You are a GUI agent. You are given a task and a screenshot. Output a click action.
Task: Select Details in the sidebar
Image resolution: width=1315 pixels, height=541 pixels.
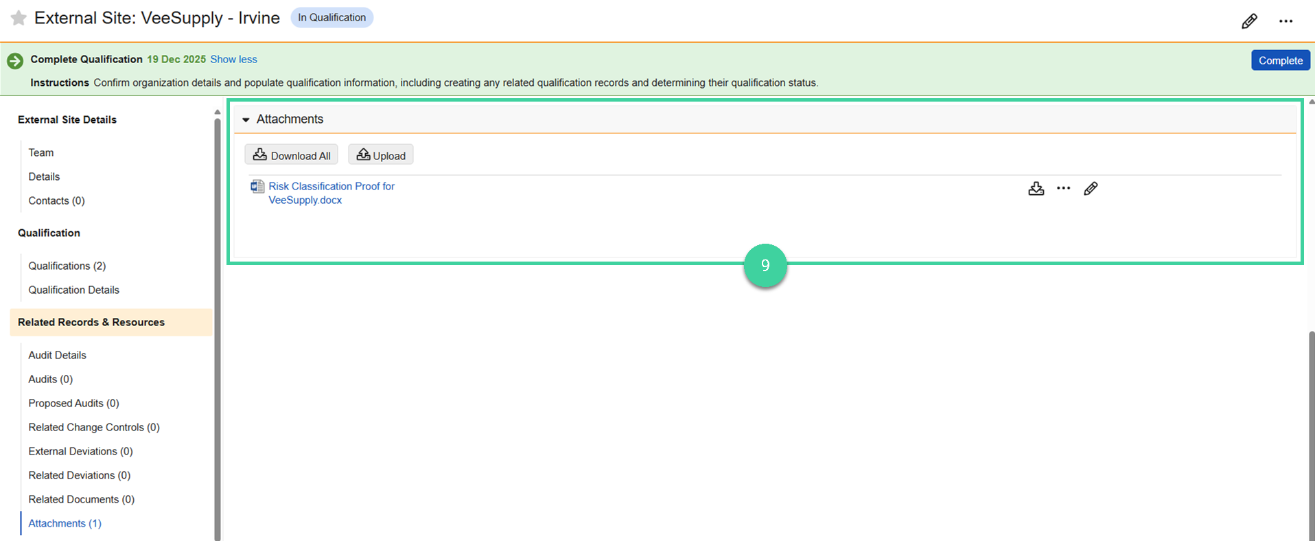[44, 176]
